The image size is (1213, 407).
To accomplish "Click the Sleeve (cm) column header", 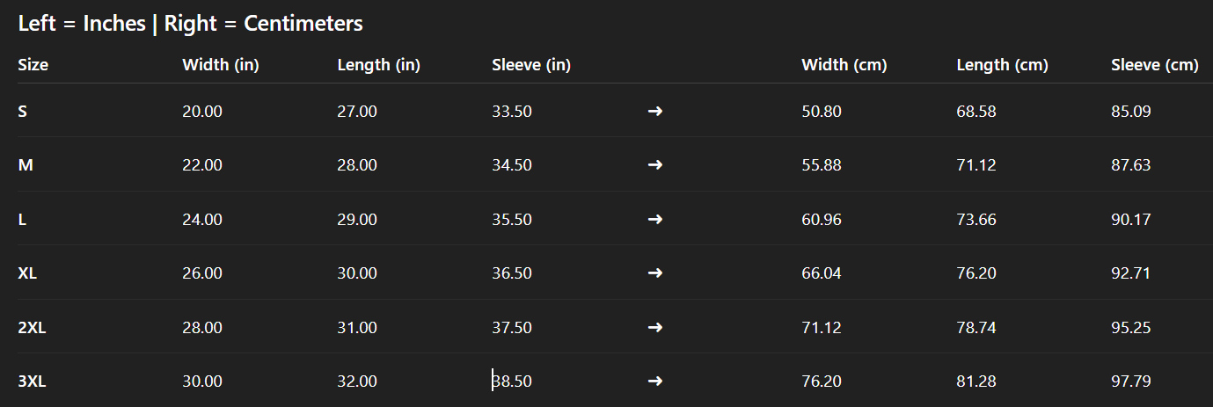I will (x=1154, y=65).
